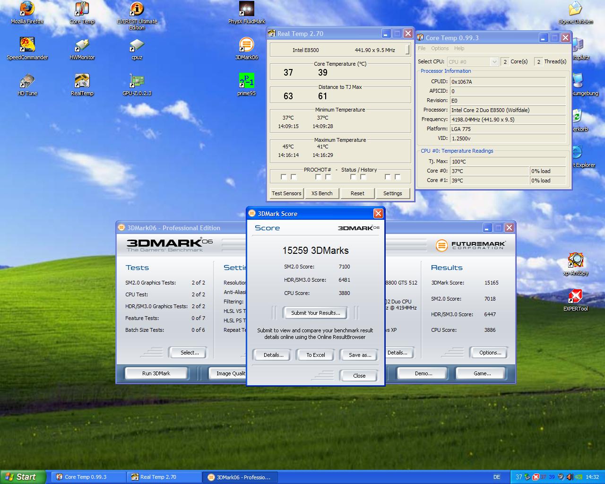The width and height of the screenshot is (605, 484).
Task: Toggle the fifth PROCHOT# history checkbox
Action: (x=353, y=177)
